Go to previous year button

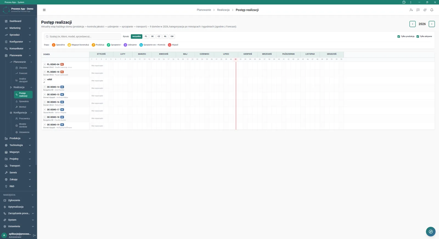(x=412, y=24)
